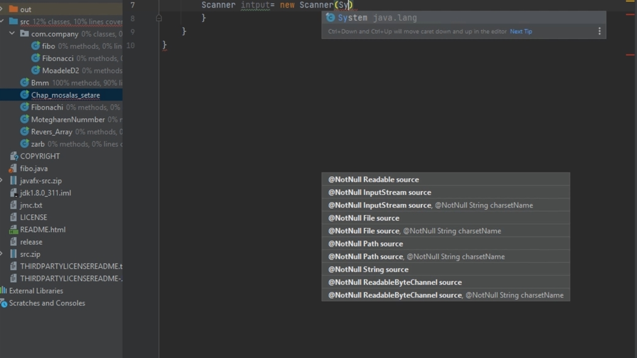Toggle the code fold marker on line 8
The image size is (637, 358).
pyautogui.click(x=159, y=18)
